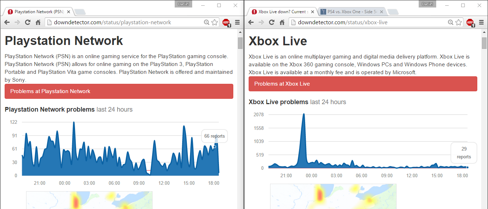
Task: Open a new tab in Playstation Network window
Action: tap(80, 12)
